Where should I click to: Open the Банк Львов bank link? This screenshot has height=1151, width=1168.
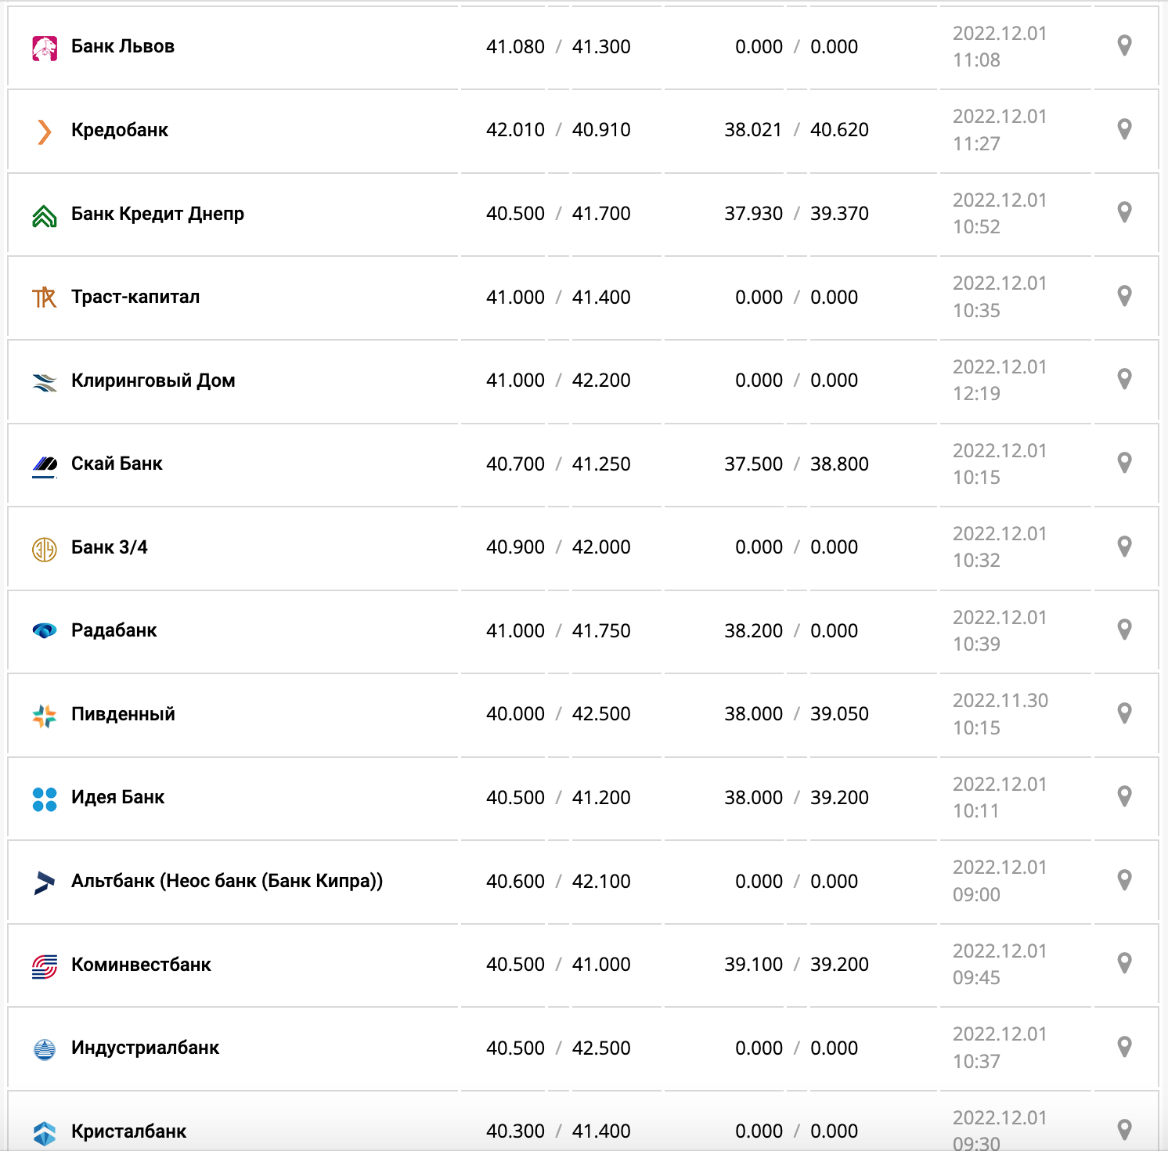[x=122, y=46]
